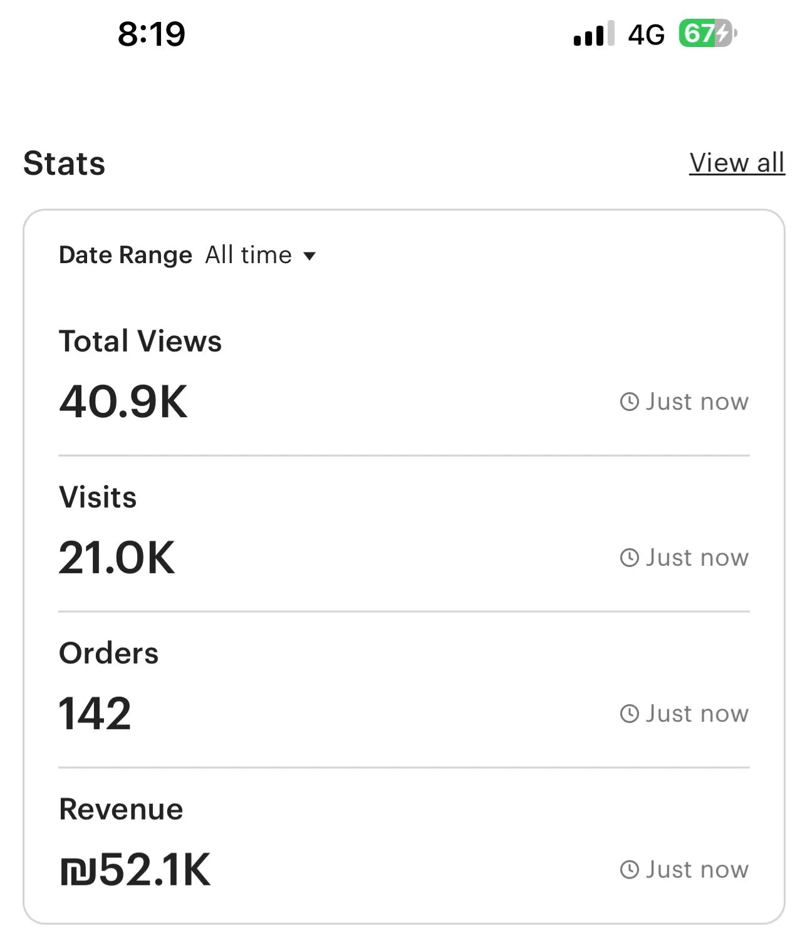Viewport: 802px width, 948px height.
Task: Tap the shekel symbol in the Revenue value
Action: coord(78,871)
